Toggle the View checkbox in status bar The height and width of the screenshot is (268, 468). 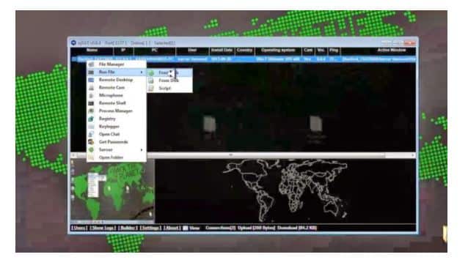pos(186,228)
